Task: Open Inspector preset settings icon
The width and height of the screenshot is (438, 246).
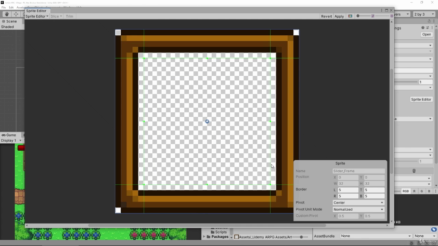Action: tap(427, 27)
